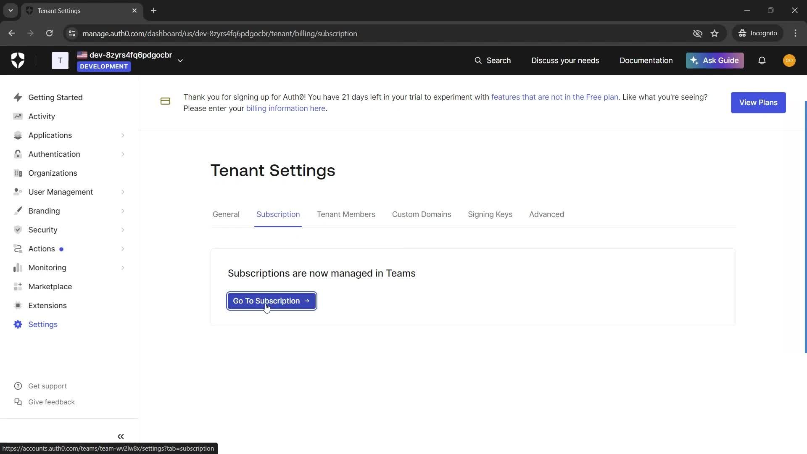Expand the User Management submenu chevron
807x454 pixels.
pyautogui.click(x=123, y=192)
